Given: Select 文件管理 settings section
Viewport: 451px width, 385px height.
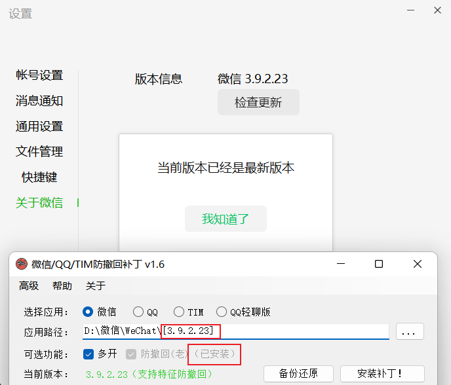Looking at the screenshot, I should click(x=39, y=152).
